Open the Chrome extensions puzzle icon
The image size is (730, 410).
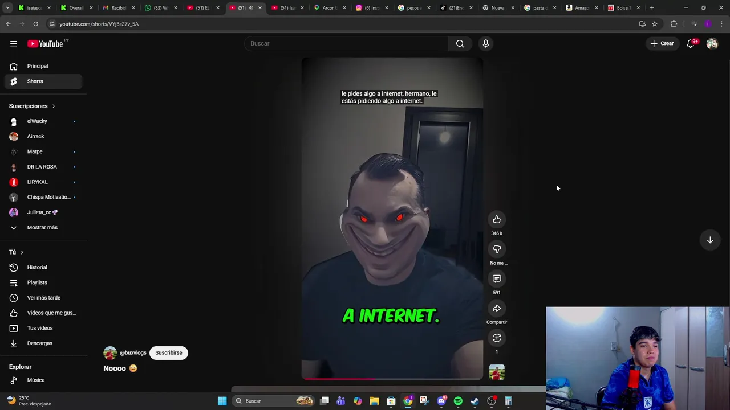click(x=674, y=24)
